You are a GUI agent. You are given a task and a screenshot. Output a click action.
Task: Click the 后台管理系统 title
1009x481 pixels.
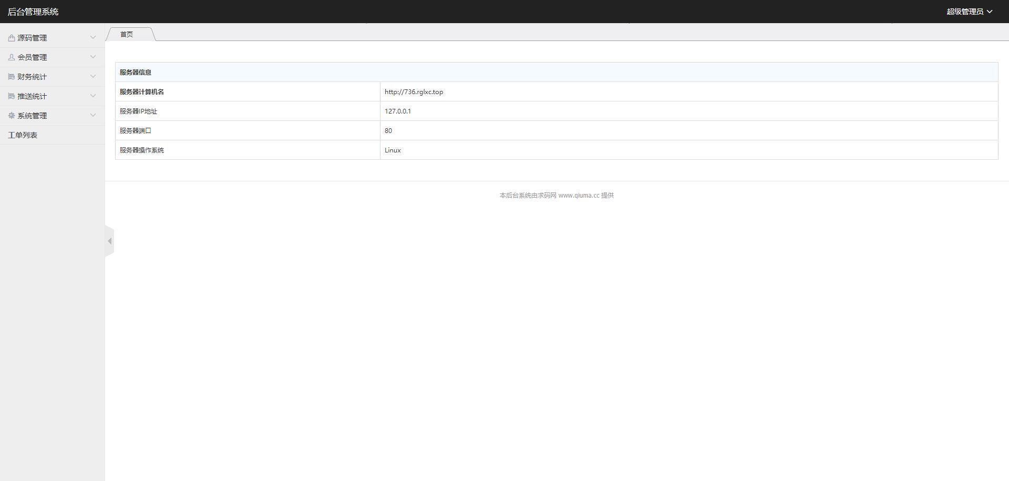point(33,12)
